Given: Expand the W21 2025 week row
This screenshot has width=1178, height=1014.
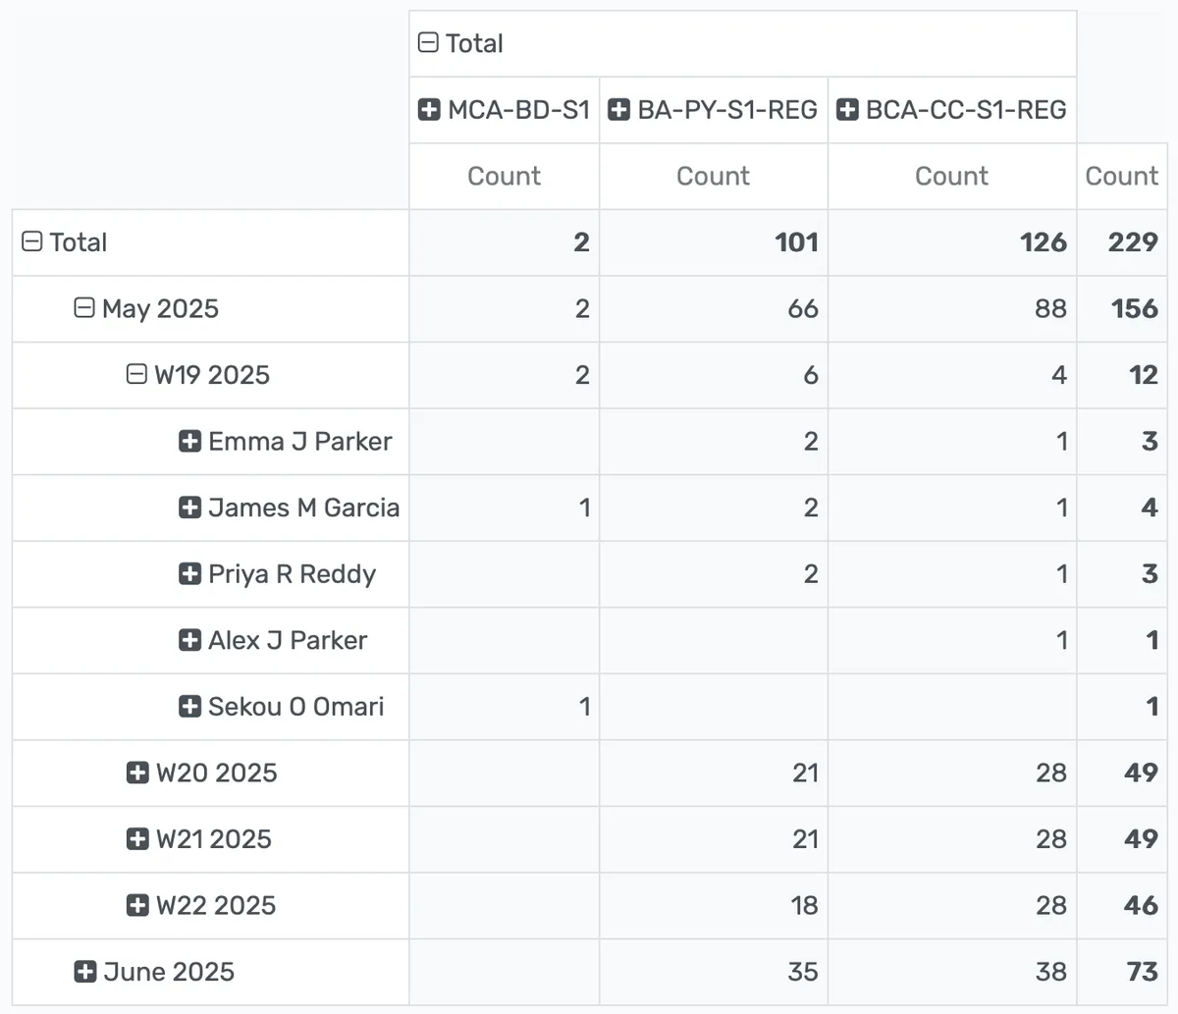Looking at the screenshot, I should pos(136,839).
